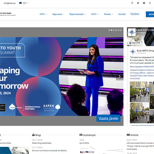Click the Blogi section icon
This screenshot has height=154, width=154.
point(34,135)
